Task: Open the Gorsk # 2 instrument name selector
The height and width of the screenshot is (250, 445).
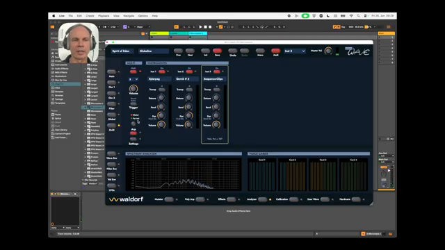Action: click(187, 78)
